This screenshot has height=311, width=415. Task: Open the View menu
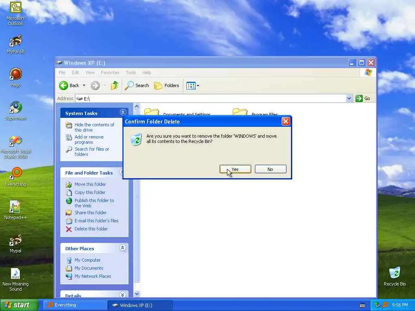tap(90, 72)
